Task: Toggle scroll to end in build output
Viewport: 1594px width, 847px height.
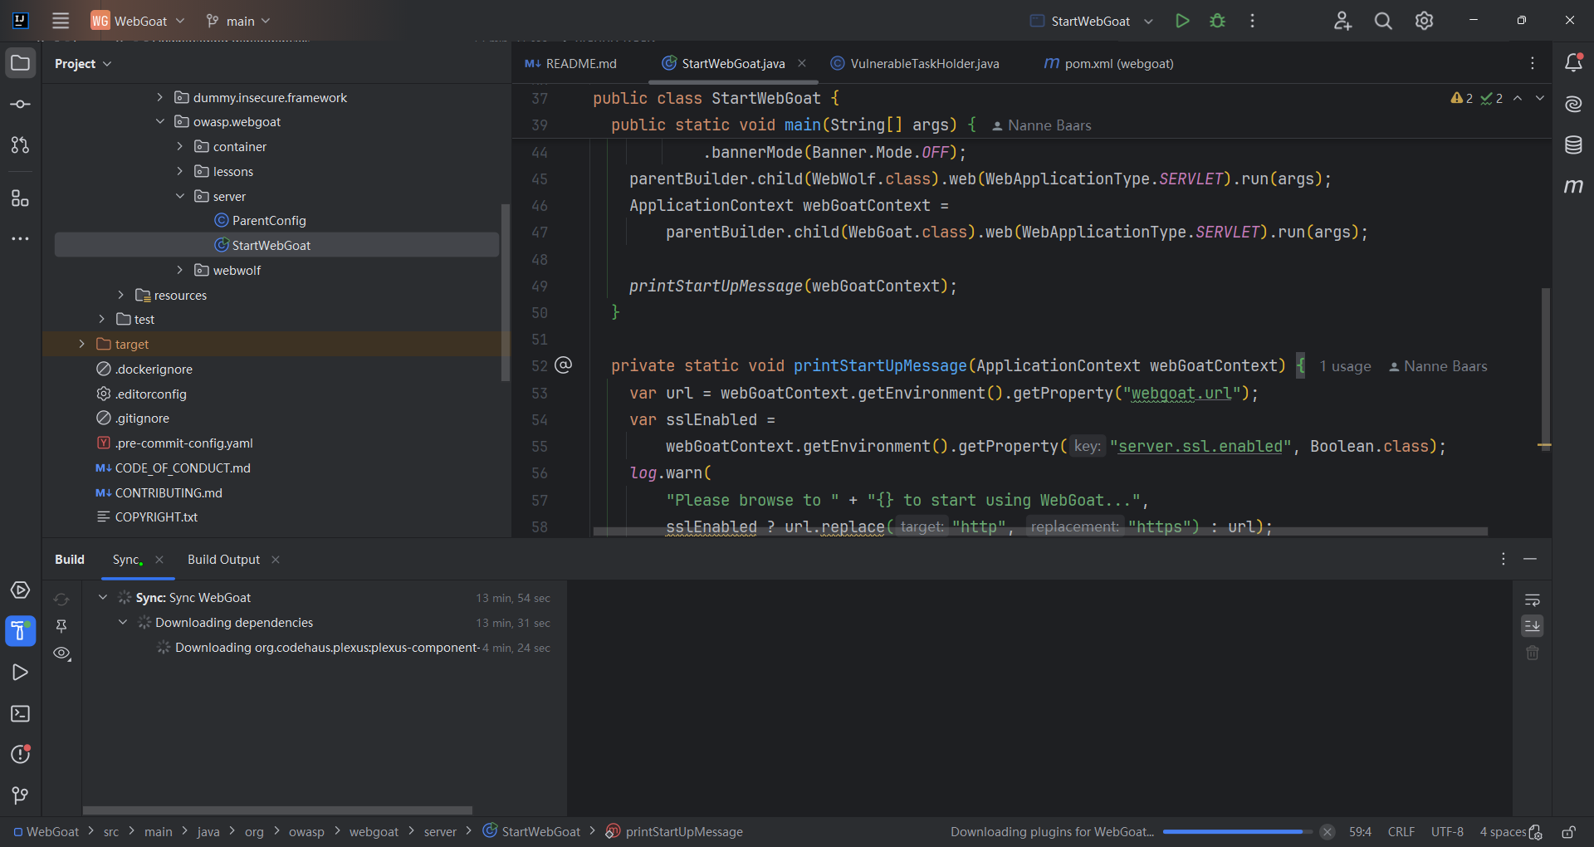Action: (1533, 626)
